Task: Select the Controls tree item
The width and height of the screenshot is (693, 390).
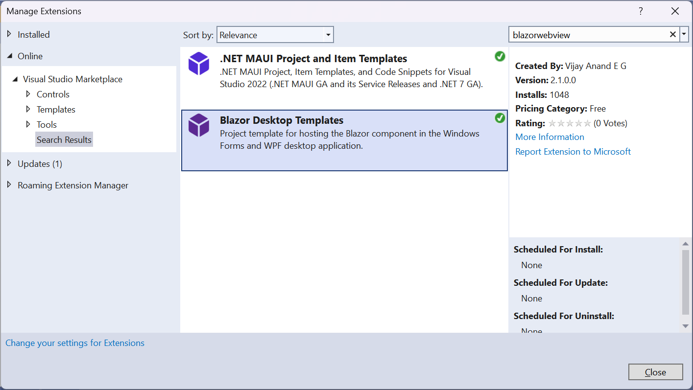Action: pos(53,94)
